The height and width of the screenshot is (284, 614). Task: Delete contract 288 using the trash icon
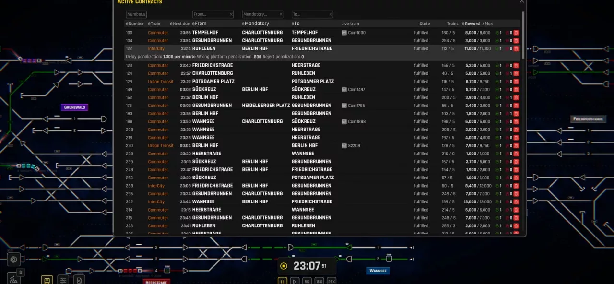coord(516,186)
